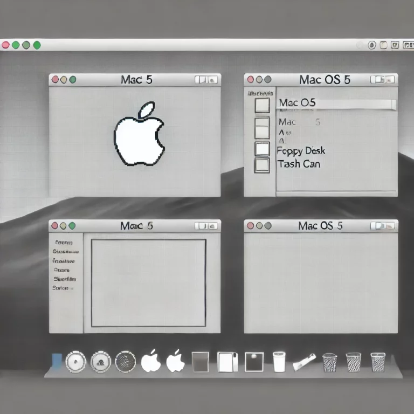Click the slanted pencil-shaped icon in the dock
The width and height of the screenshot is (414, 414).
click(x=304, y=362)
